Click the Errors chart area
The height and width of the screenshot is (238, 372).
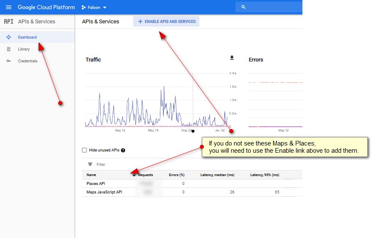(x=275, y=100)
